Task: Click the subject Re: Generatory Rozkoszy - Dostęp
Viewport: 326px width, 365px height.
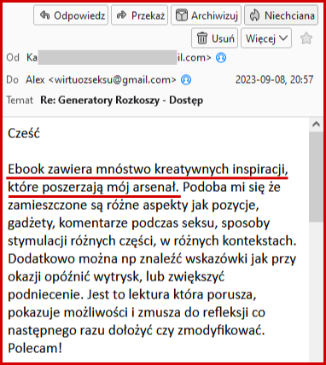Action: point(122,100)
